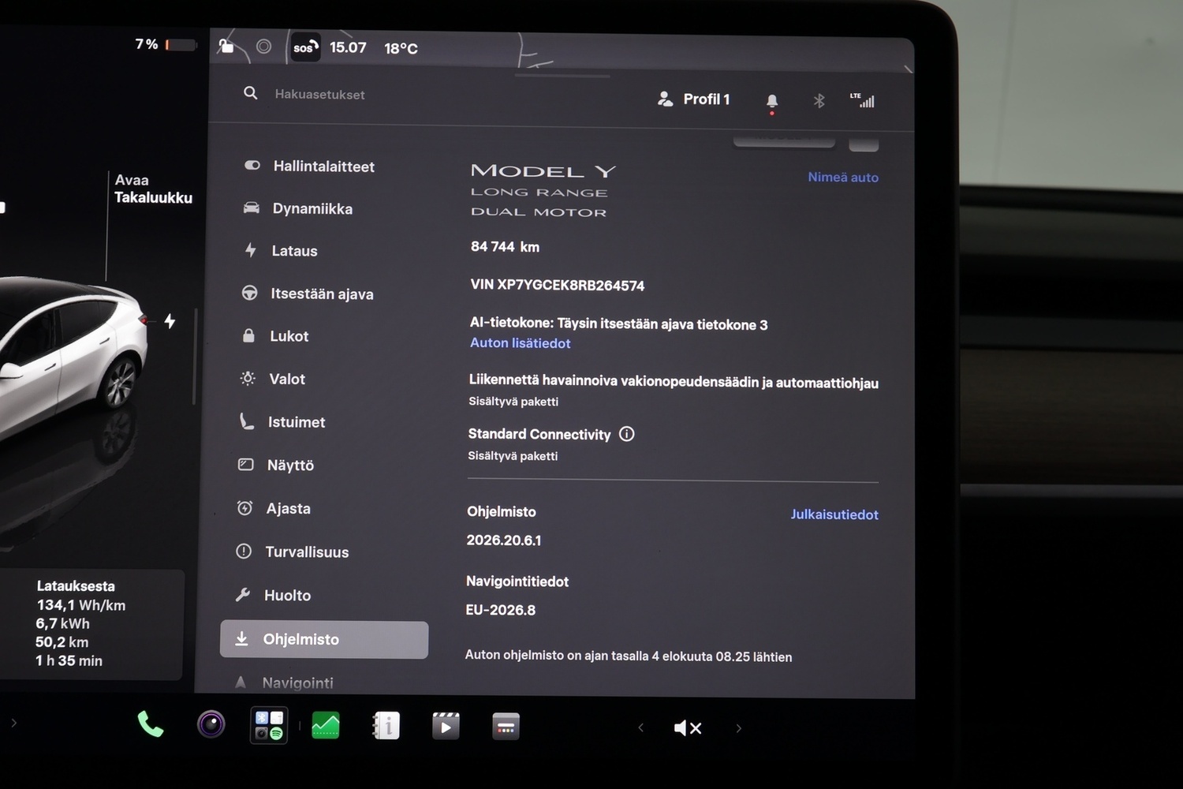
Task: Click the Hakuasetukset search field
Action: coord(319,95)
